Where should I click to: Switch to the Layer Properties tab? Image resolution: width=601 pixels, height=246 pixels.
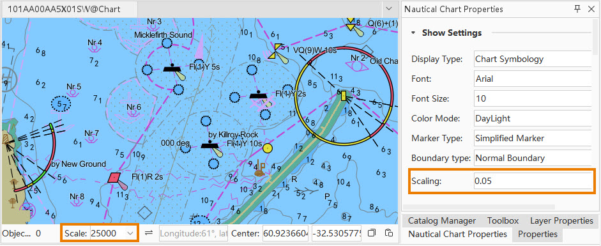[x=561, y=220]
